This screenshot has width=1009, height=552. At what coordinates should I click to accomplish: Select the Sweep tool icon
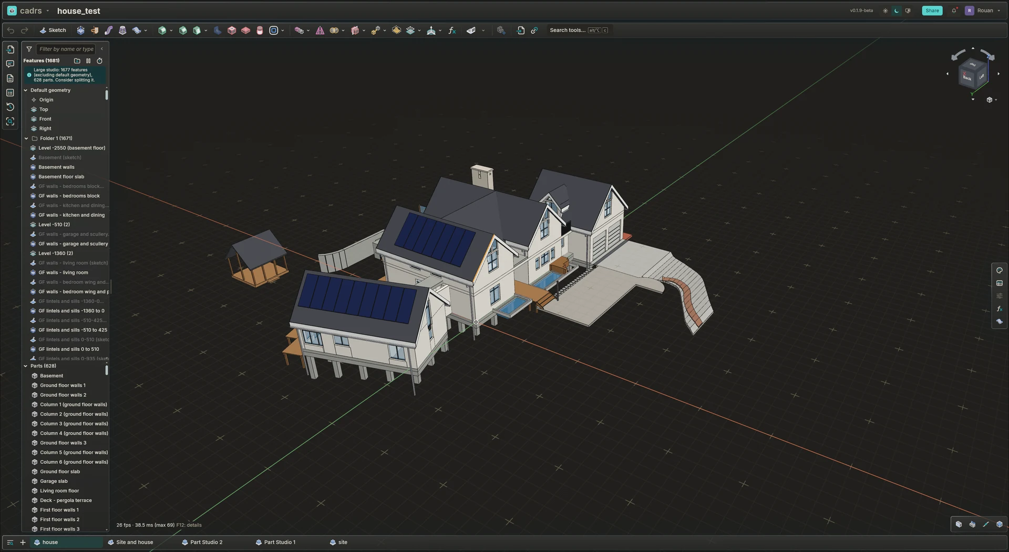pos(109,30)
